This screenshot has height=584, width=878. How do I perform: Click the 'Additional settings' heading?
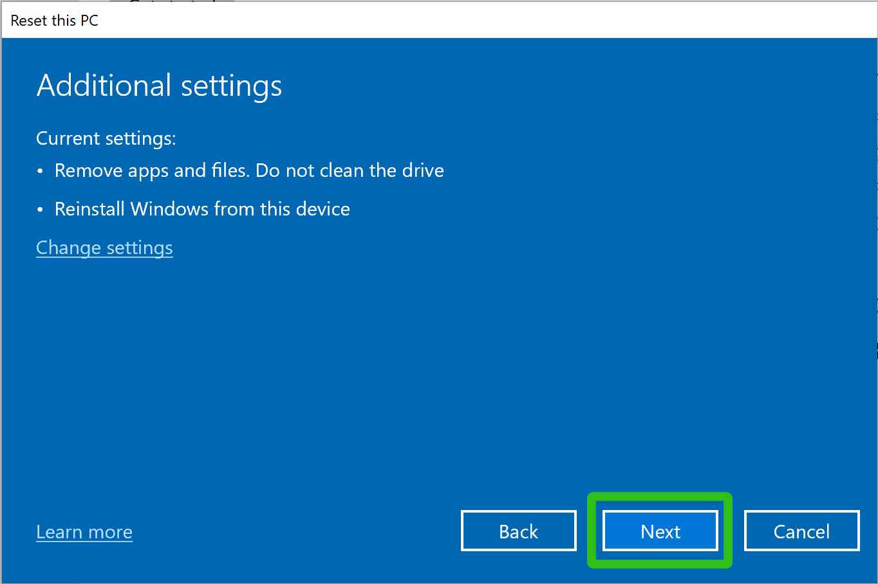159,86
